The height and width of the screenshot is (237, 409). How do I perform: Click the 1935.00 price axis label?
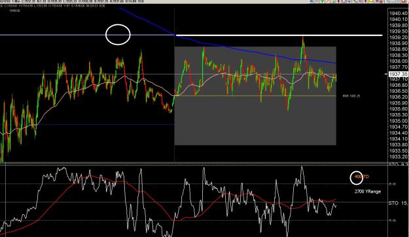click(x=399, y=121)
